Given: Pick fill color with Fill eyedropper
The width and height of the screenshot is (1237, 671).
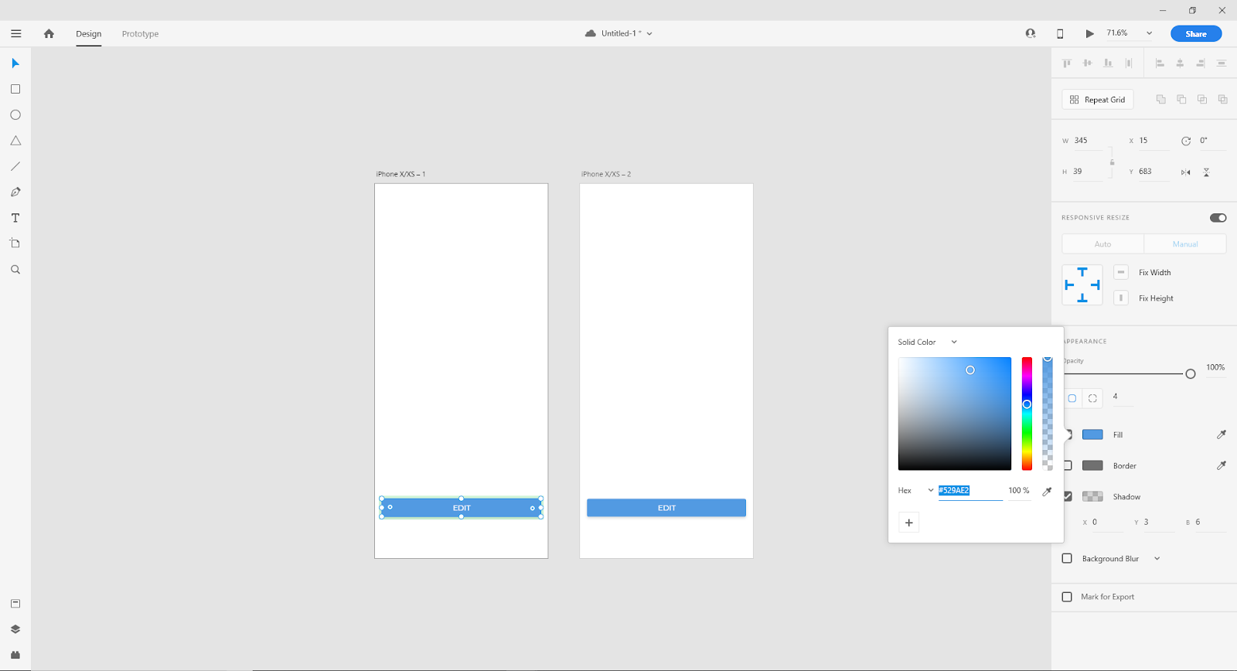Looking at the screenshot, I should pyautogui.click(x=1222, y=434).
